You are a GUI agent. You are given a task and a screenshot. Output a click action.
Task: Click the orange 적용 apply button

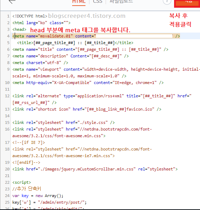[187, 3]
